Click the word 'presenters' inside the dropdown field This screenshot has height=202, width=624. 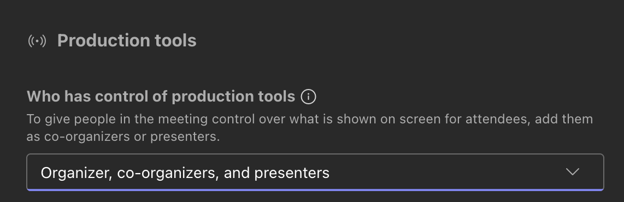tap(292, 174)
